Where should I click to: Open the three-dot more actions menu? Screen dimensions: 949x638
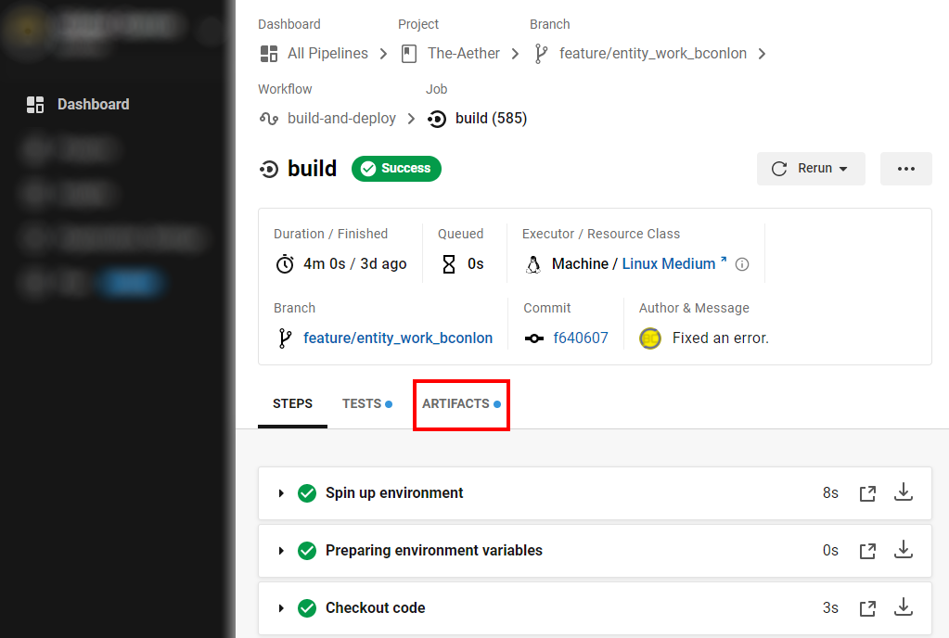906,169
